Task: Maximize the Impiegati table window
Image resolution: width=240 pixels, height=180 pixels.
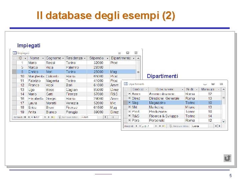Action: click(128, 53)
